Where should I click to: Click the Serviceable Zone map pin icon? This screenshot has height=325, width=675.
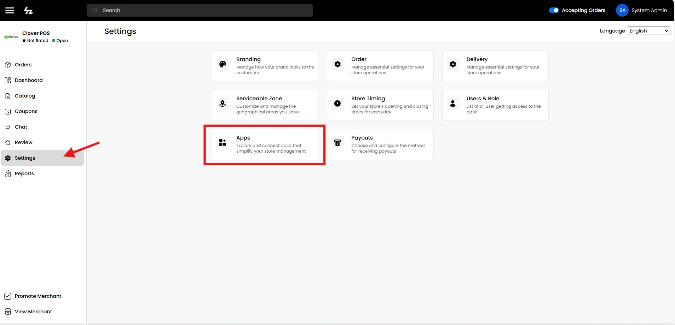(x=223, y=104)
